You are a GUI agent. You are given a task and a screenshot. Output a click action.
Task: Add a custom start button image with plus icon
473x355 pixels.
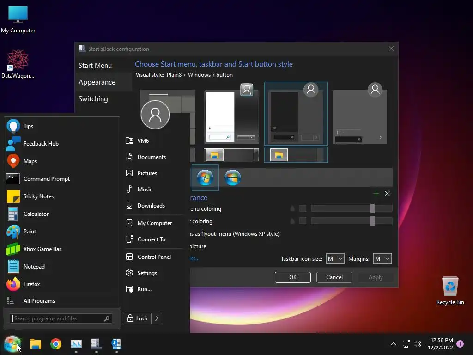(376, 194)
